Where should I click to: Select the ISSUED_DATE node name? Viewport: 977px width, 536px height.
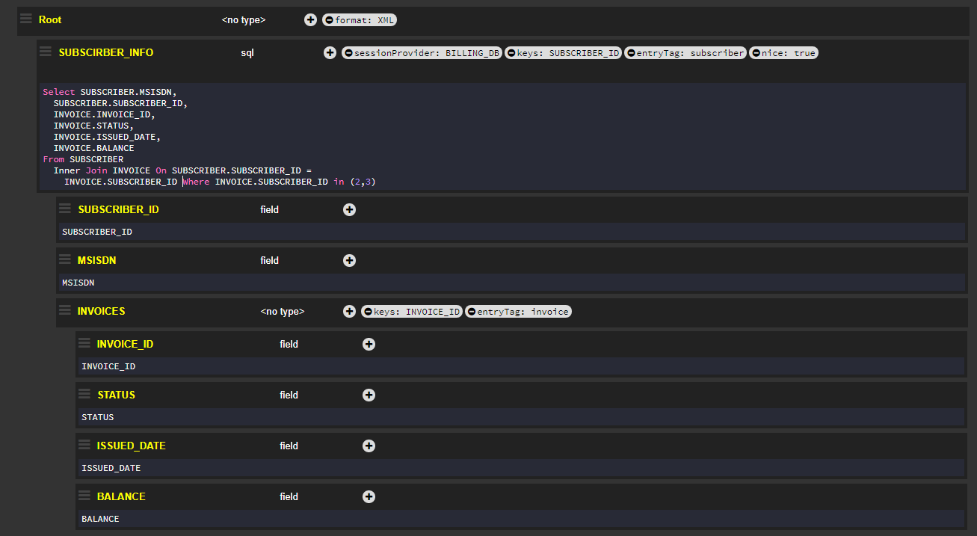[131, 446]
